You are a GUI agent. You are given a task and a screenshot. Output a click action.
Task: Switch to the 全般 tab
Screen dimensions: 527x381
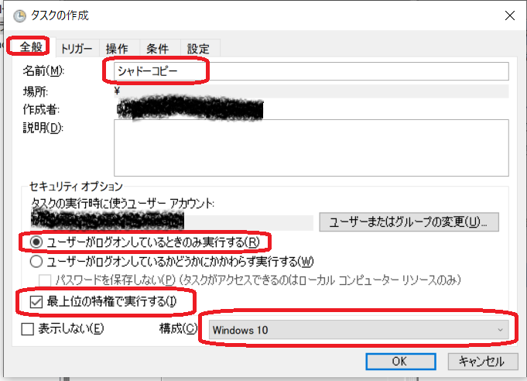tap(31, 46)
